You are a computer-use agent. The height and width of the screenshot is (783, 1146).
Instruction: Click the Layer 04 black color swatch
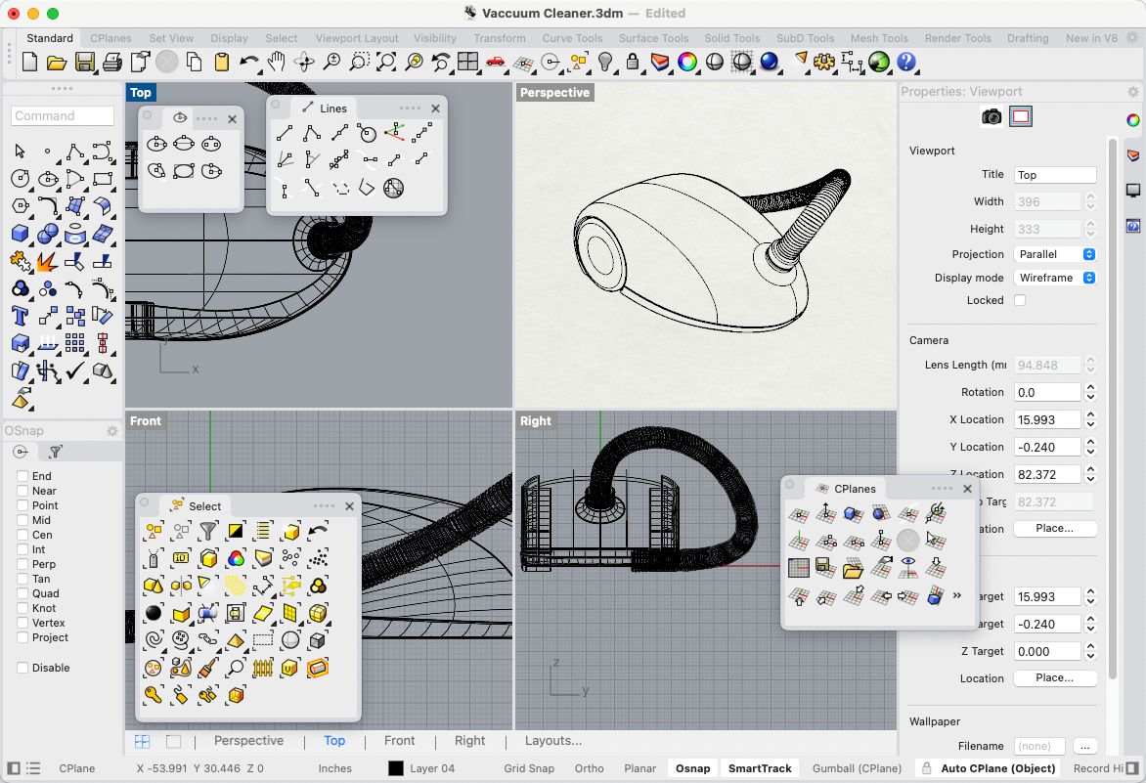pos(396,768)
